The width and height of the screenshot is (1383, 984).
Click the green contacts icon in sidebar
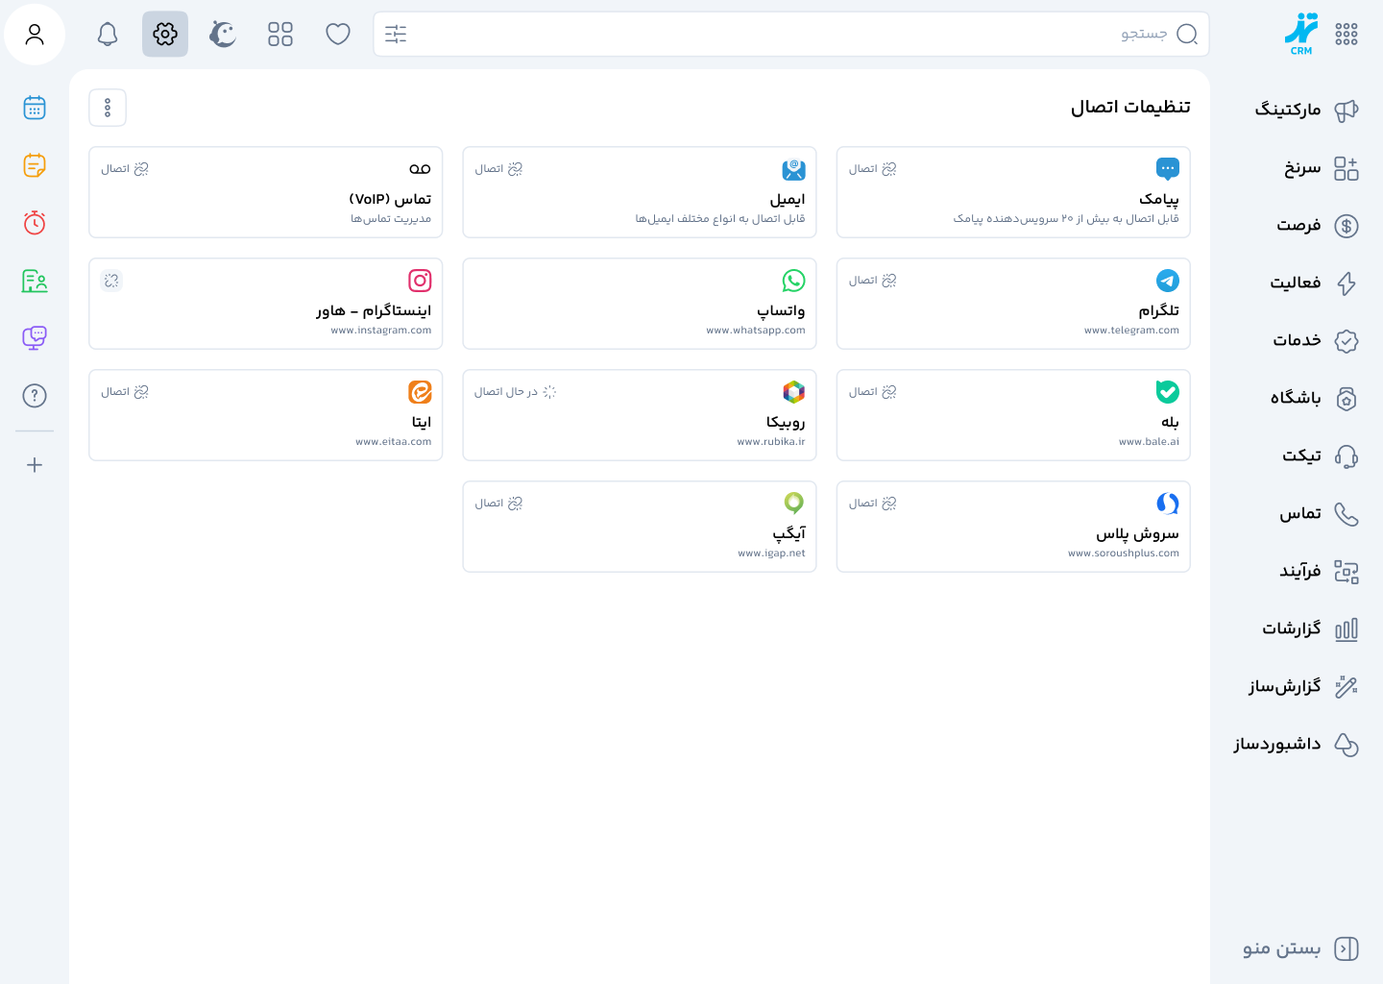35,280
